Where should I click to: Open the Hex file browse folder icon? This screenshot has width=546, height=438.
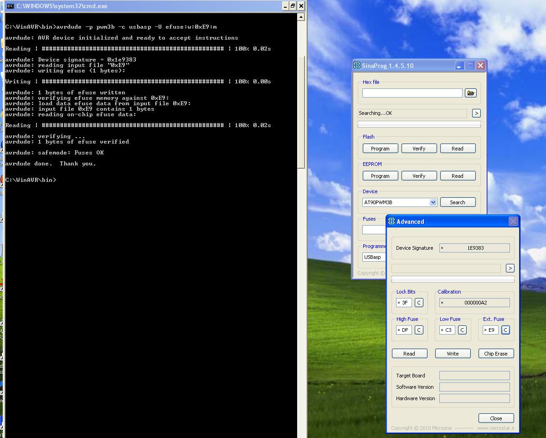point(470,93)
